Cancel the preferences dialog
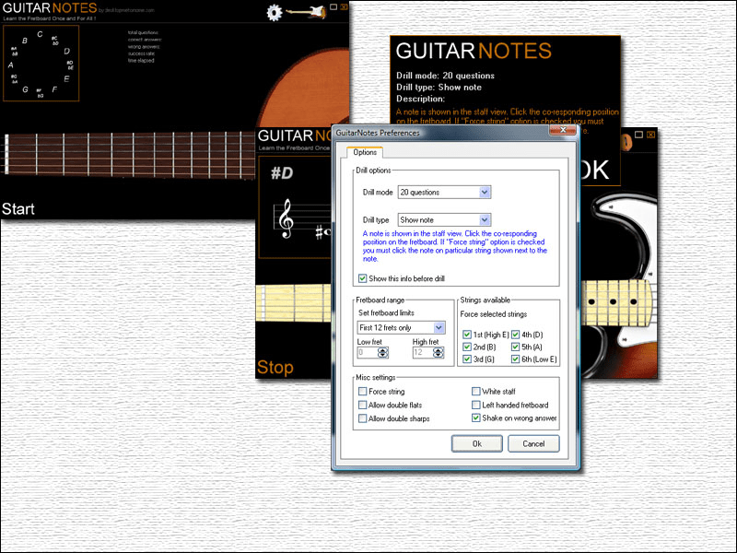737x553 pixels. 533,443
